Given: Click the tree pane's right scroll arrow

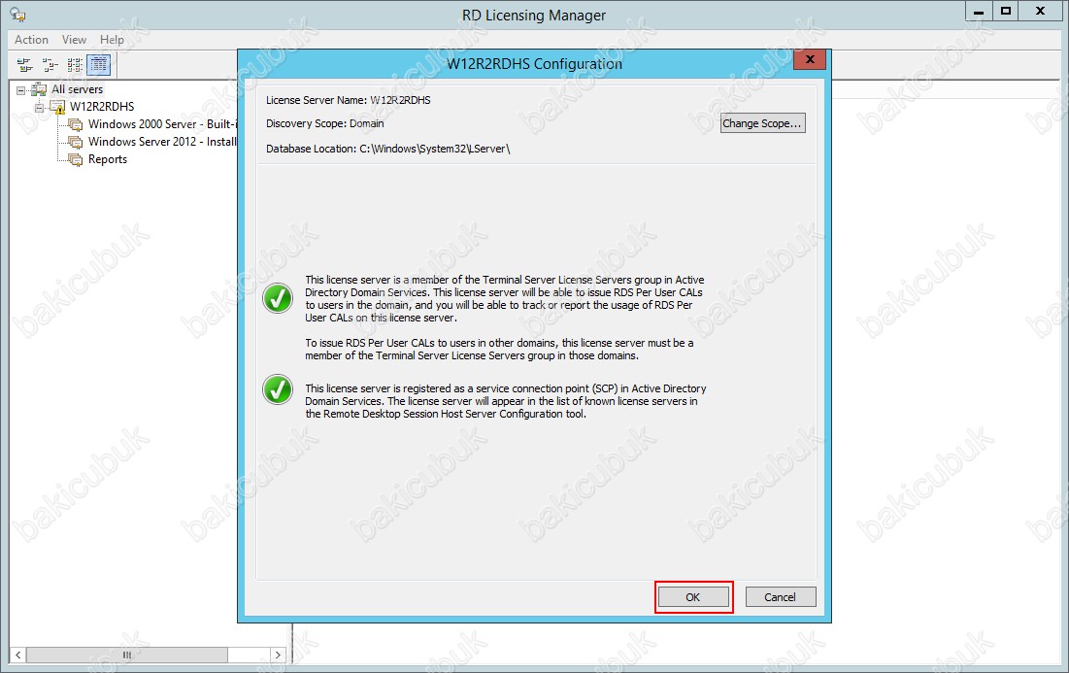Looking at the screenshot, I should 278,655.
